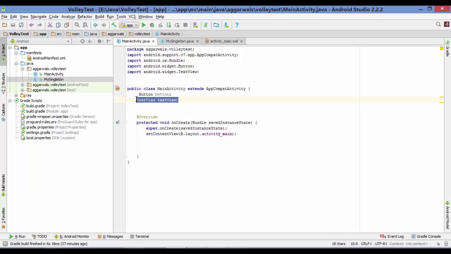Toggle the Captures side tool window

[3, 112]
